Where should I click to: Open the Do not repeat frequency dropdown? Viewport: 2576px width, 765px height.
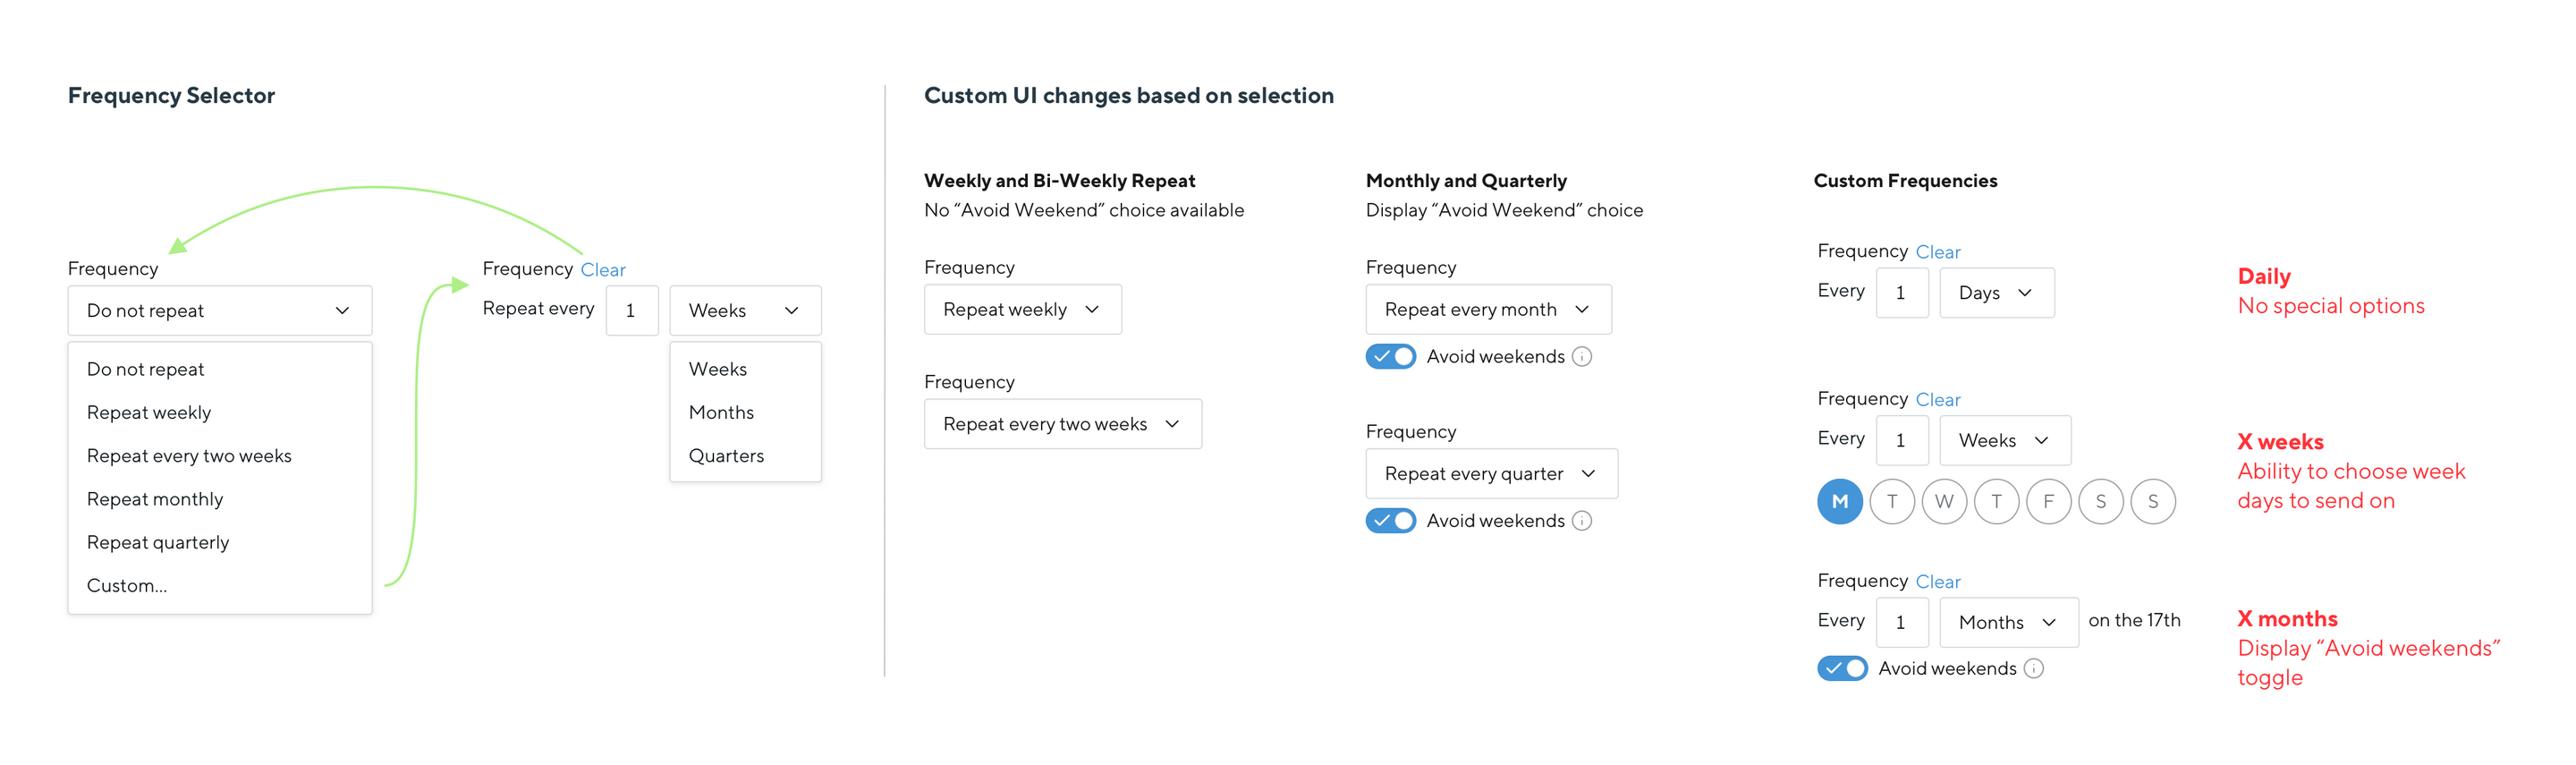click(219, 310)
